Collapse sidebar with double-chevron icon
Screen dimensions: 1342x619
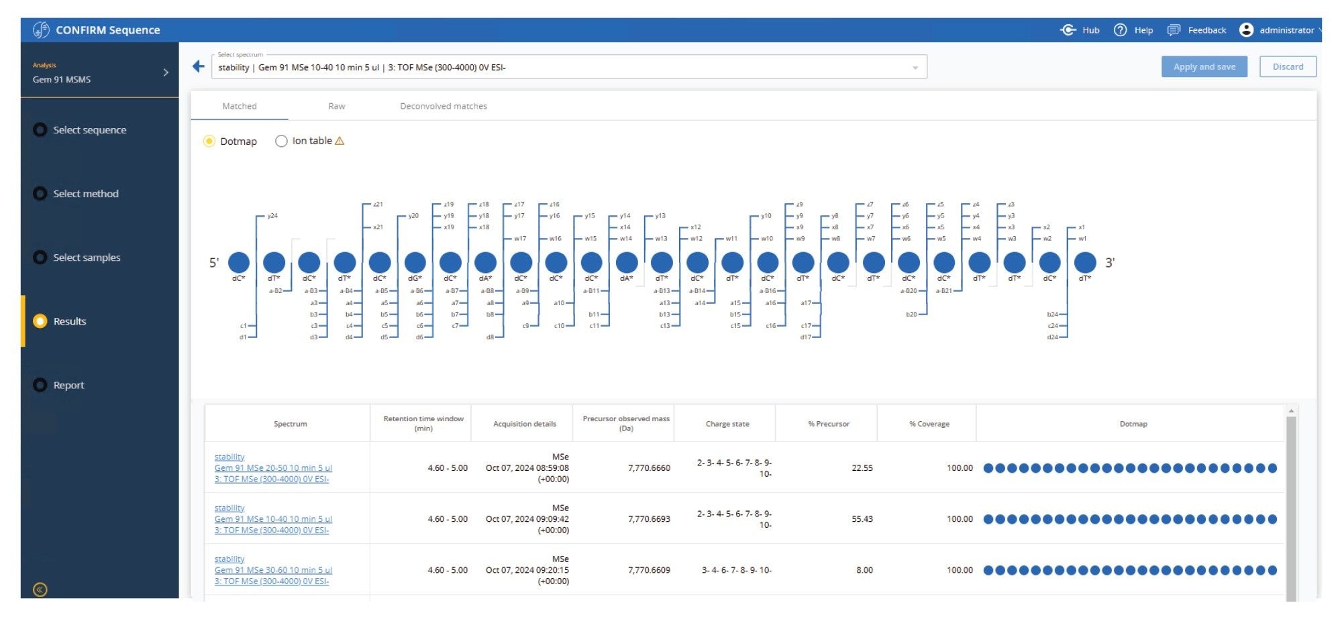click(40, 589)
